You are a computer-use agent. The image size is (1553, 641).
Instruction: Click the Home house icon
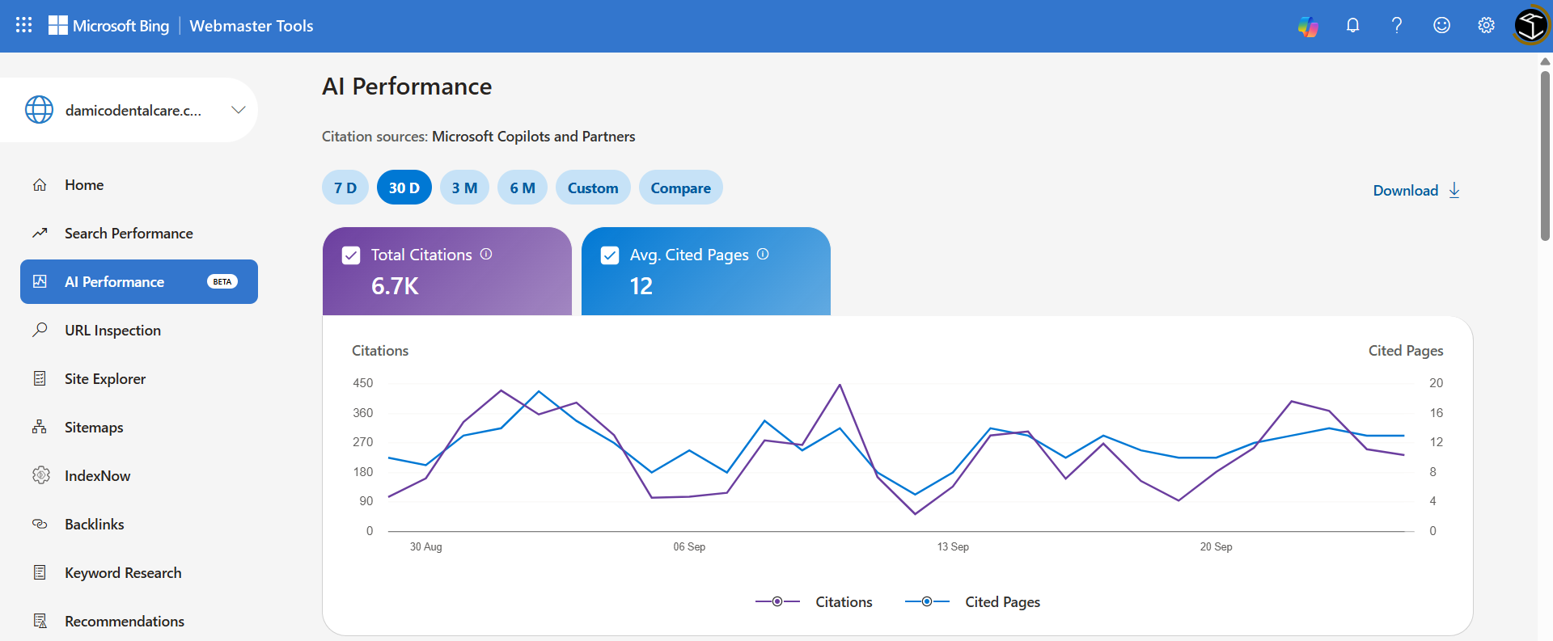tap(40, 185)
